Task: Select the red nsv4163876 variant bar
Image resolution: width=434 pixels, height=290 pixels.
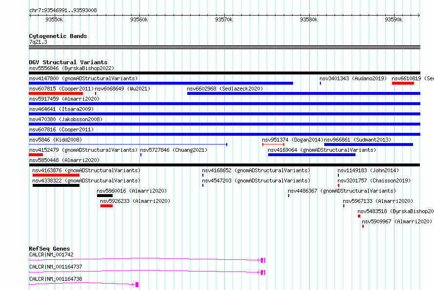Action: point(56,175)
